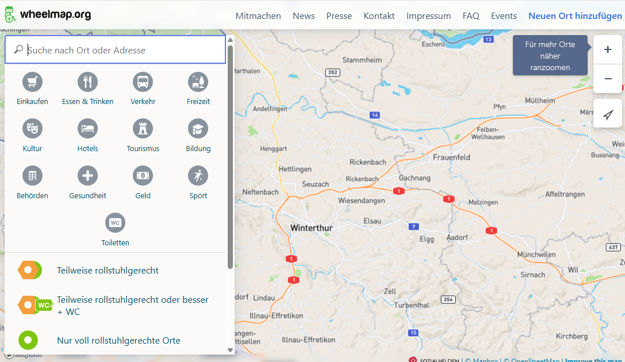The height and width of the screenshot is (362, 625).
Task: Click the Kirchberg label on map
Action: [572, 336]
